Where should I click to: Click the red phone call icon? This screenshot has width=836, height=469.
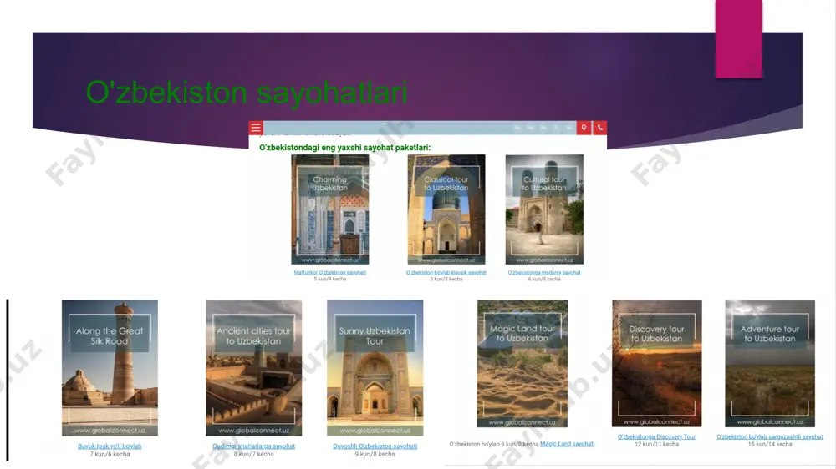(599, 128)
